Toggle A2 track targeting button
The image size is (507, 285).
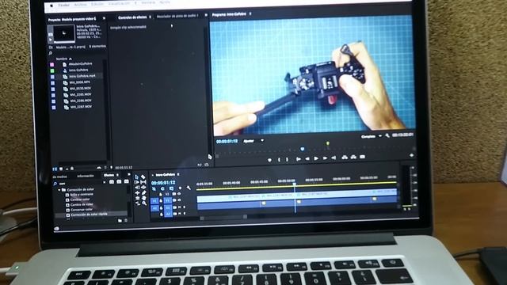point(168,214)
